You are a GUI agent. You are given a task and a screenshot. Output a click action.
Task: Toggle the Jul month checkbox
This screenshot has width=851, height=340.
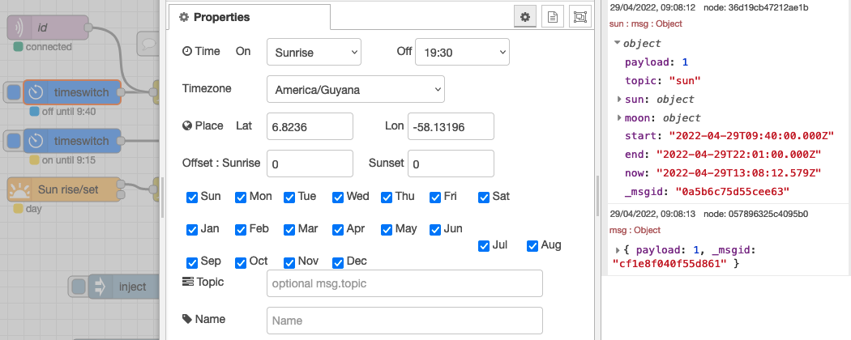point(484,246)
